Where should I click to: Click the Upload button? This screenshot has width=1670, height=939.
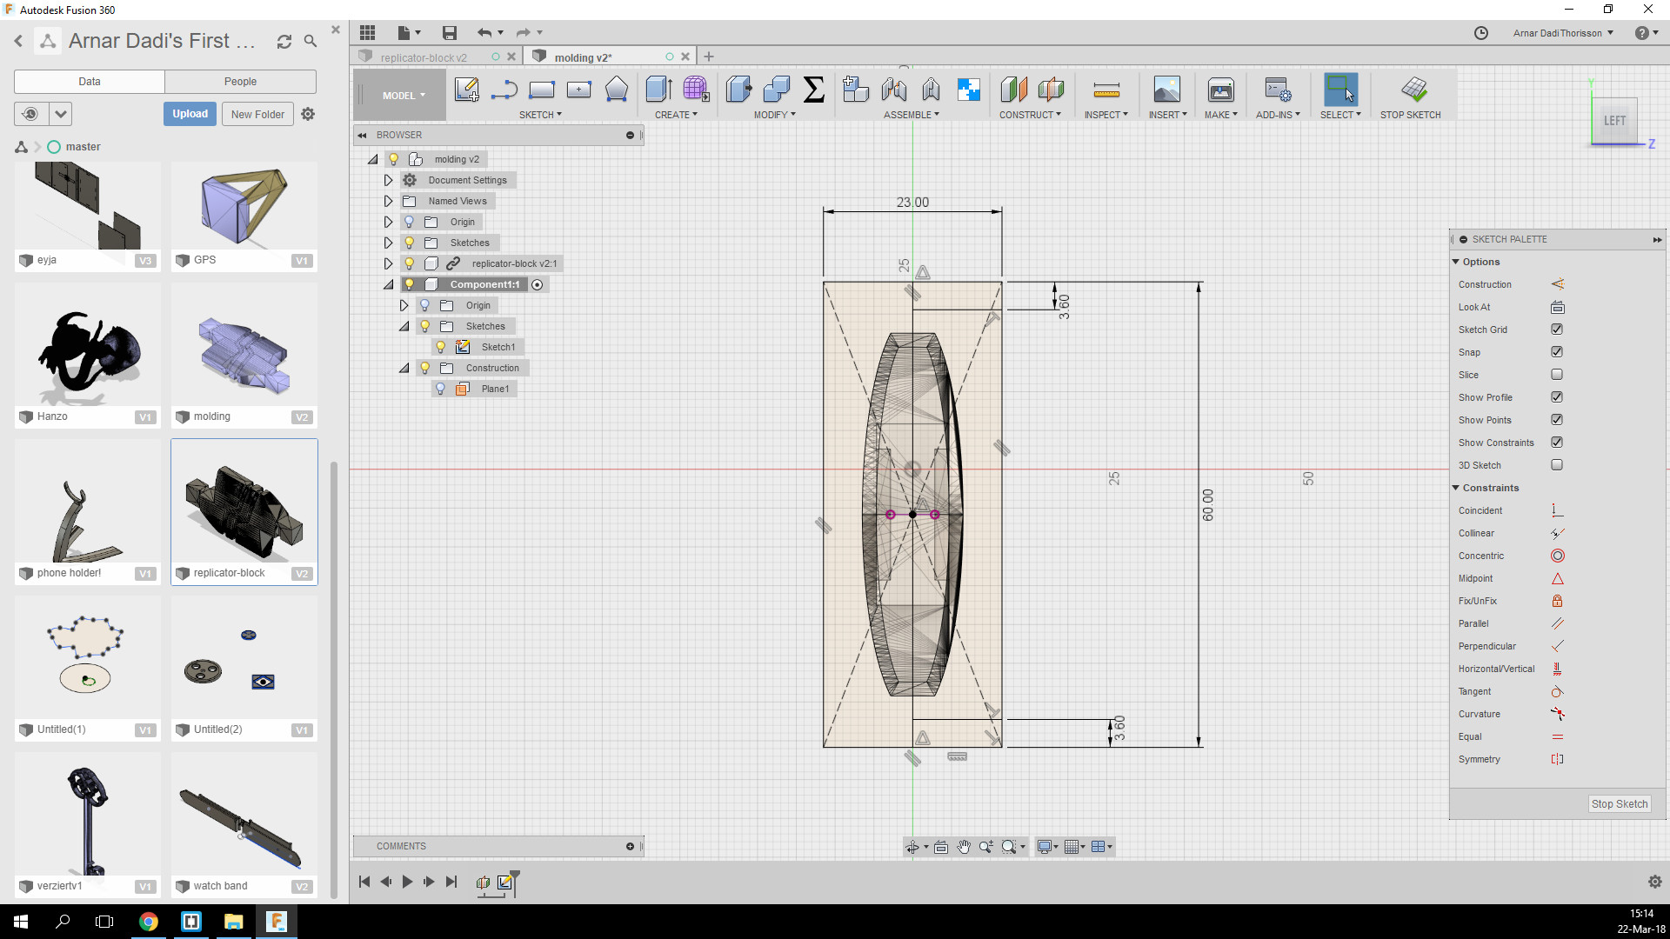click(190, 114)
